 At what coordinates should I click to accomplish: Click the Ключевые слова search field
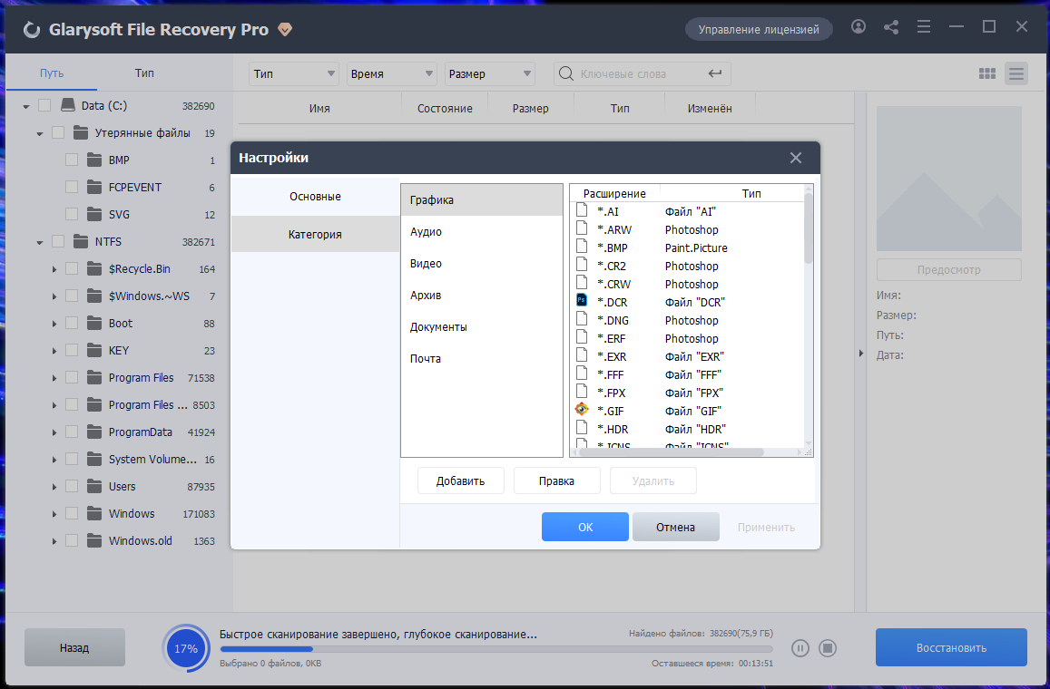[642, 73]
